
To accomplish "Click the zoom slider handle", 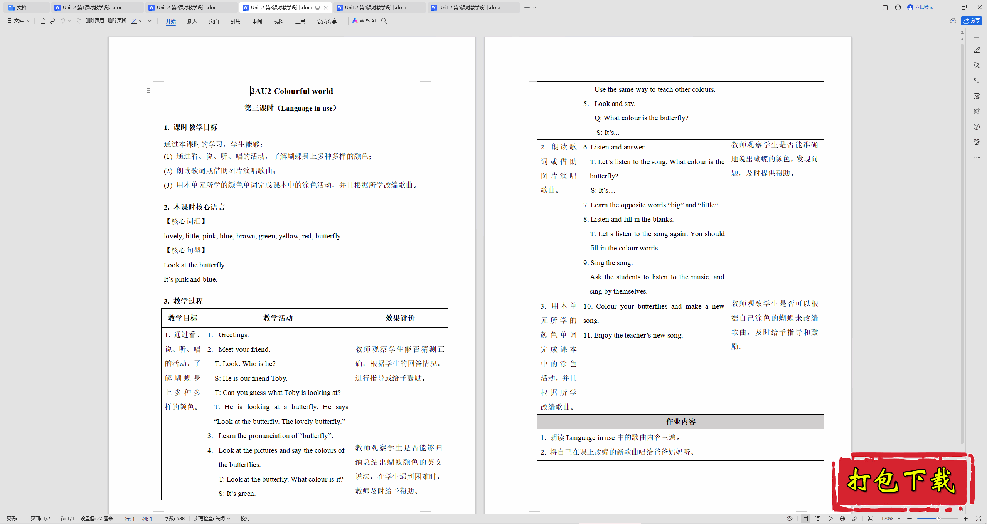I will (938, 519).
